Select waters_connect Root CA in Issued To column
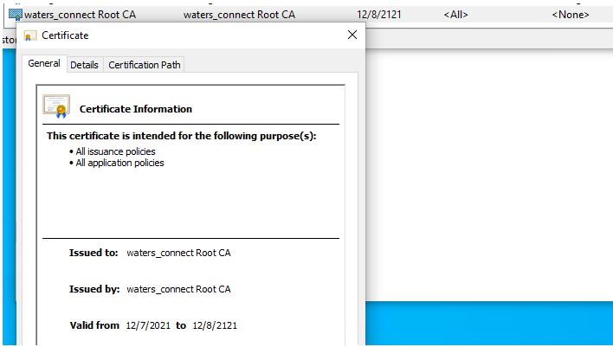Viewport: 613px width, 347px height. (x=81, y=15)
